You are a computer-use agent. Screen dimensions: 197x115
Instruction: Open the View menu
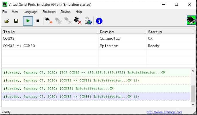(15, 12)
